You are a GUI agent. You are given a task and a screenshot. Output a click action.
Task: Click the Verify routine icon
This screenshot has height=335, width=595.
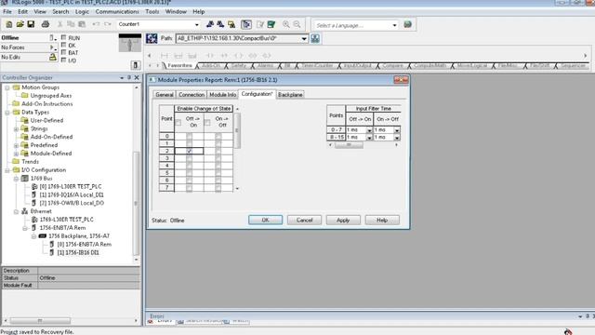point(260,24)
